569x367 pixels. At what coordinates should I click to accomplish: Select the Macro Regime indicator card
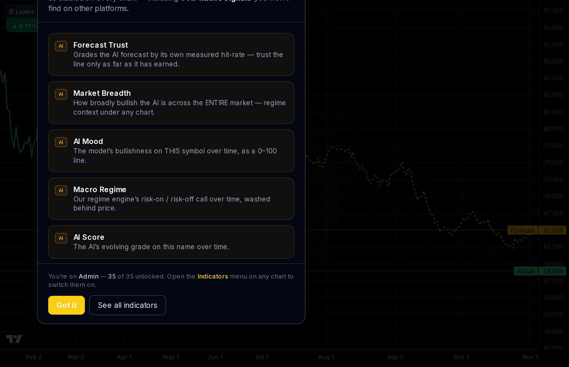point(171,199)
